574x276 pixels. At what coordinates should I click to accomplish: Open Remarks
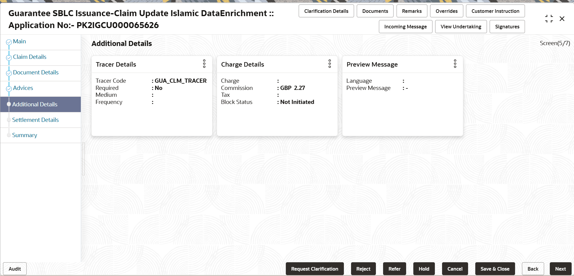(412, 11)
